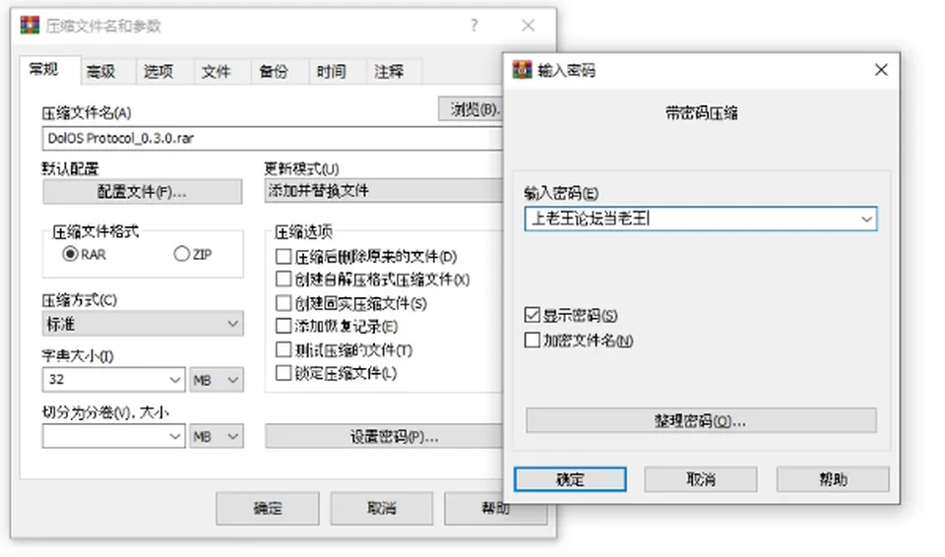The height and width of the screenshot is (557, 945).
Task: Uncheck 显示密码 checkbox
Action: point(532,315)
